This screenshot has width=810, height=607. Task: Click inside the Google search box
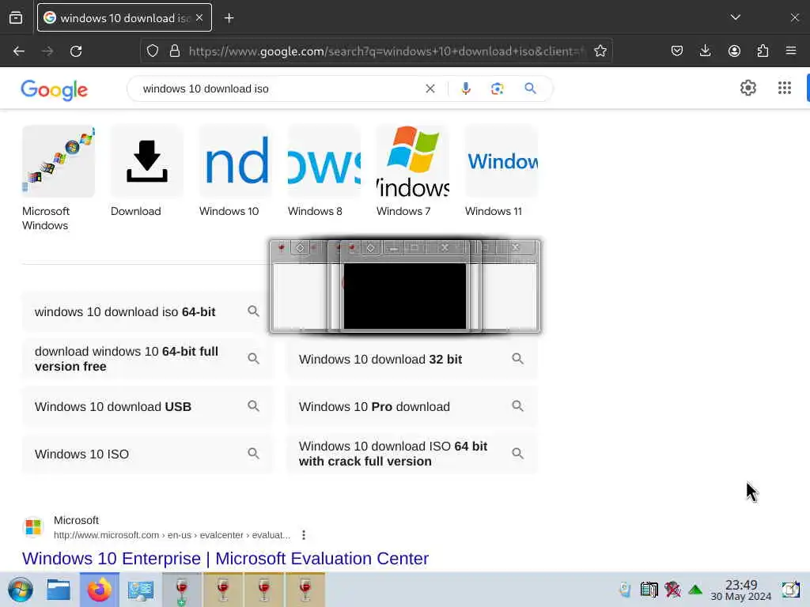pos(279,89)
